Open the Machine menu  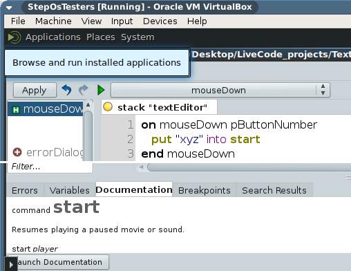(53, 21)
